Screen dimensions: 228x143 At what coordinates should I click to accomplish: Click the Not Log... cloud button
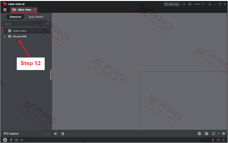tap(172, 4)
